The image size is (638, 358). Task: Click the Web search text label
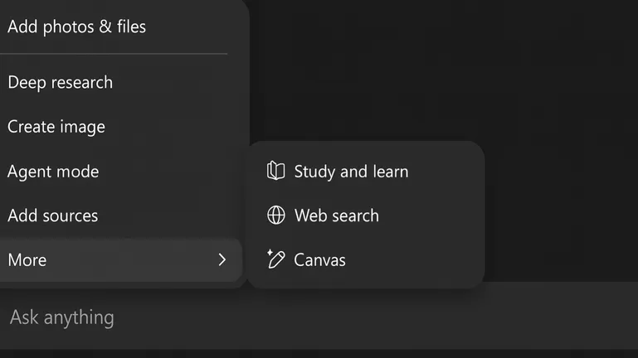coord(336,215)
